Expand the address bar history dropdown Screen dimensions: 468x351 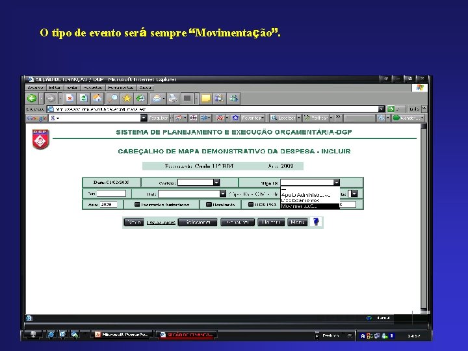[381, 109]
